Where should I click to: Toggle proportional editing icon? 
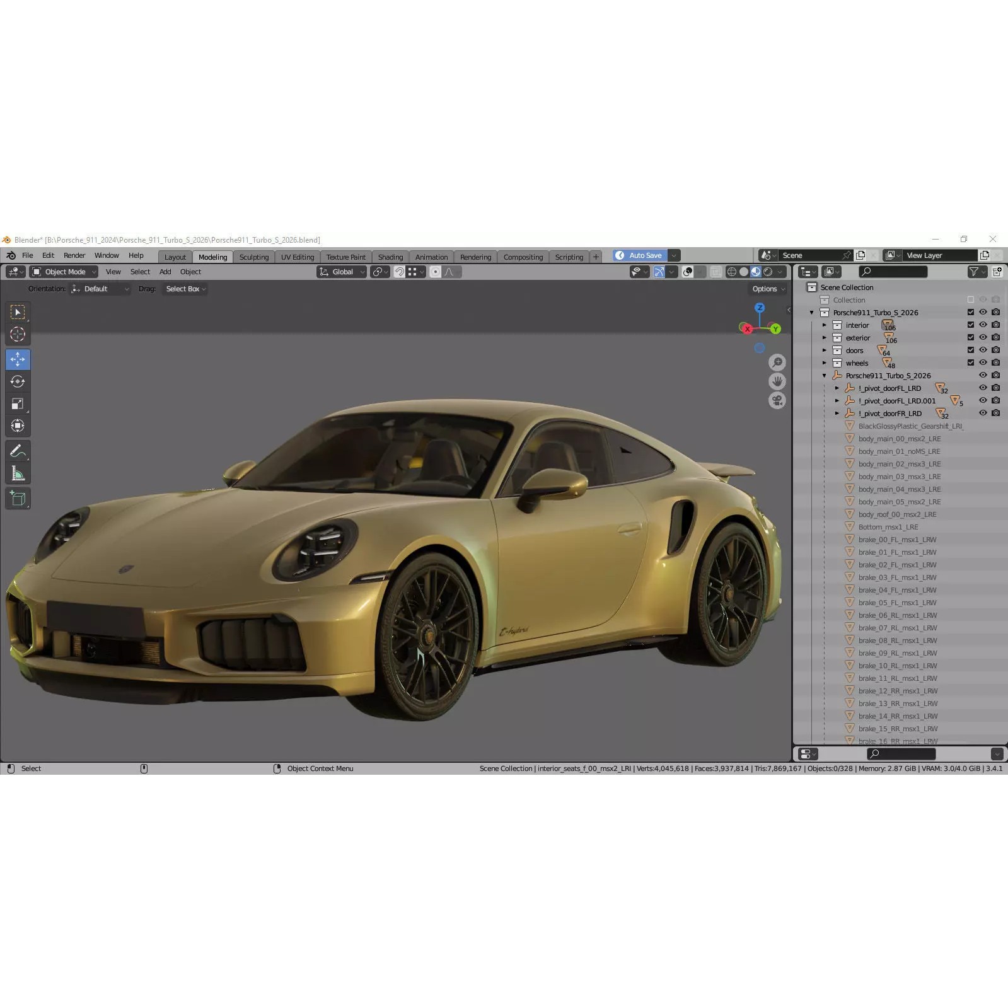point(436,272)
